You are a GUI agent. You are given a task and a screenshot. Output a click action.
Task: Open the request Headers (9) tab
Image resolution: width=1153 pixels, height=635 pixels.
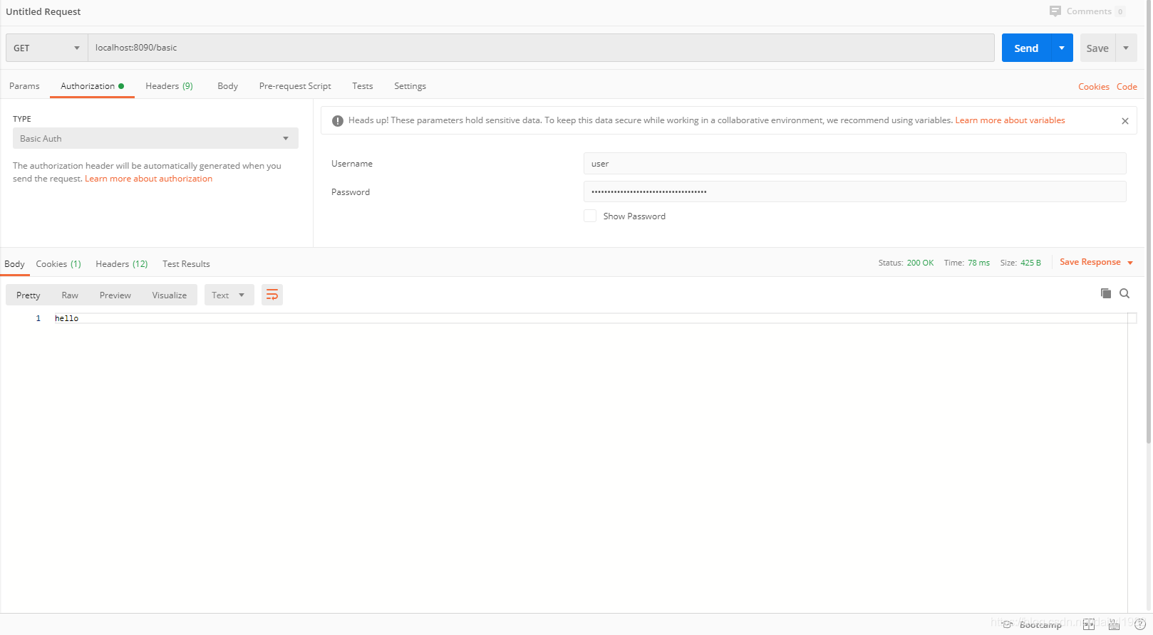coord(169,86)
